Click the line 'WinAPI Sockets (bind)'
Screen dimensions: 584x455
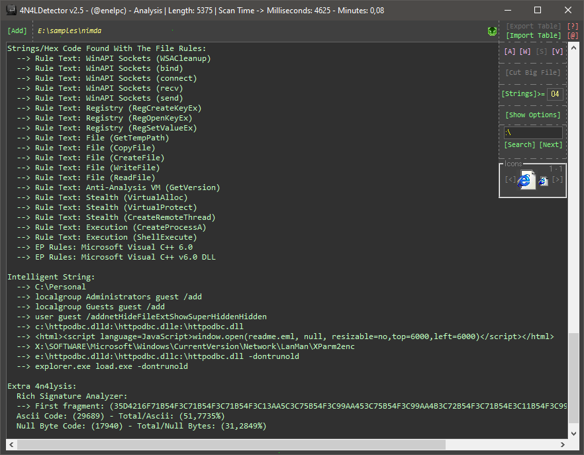pos(100,69)
